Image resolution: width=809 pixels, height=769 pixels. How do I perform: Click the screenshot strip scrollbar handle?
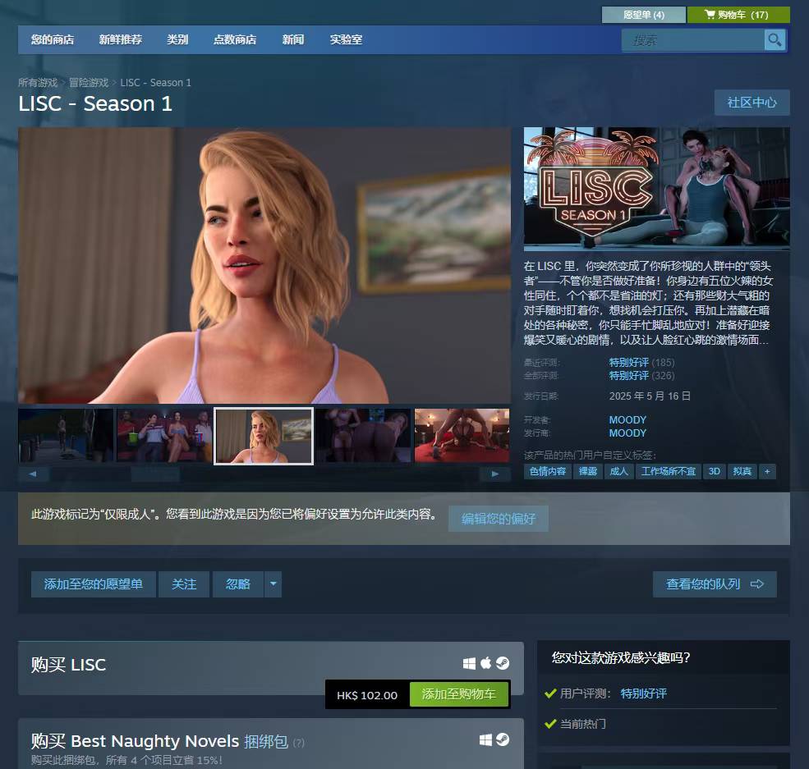click(155, 474)
